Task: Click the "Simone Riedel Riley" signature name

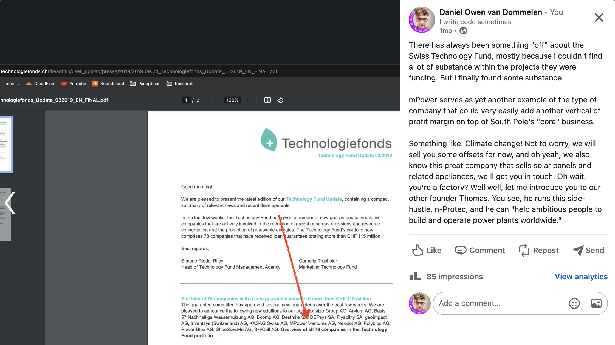Action: [x=202, y=261]
